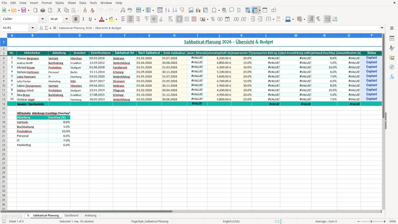Viewport: 398px width, 224px height.
Task: Apply the yellow background color
Action: 112,19
